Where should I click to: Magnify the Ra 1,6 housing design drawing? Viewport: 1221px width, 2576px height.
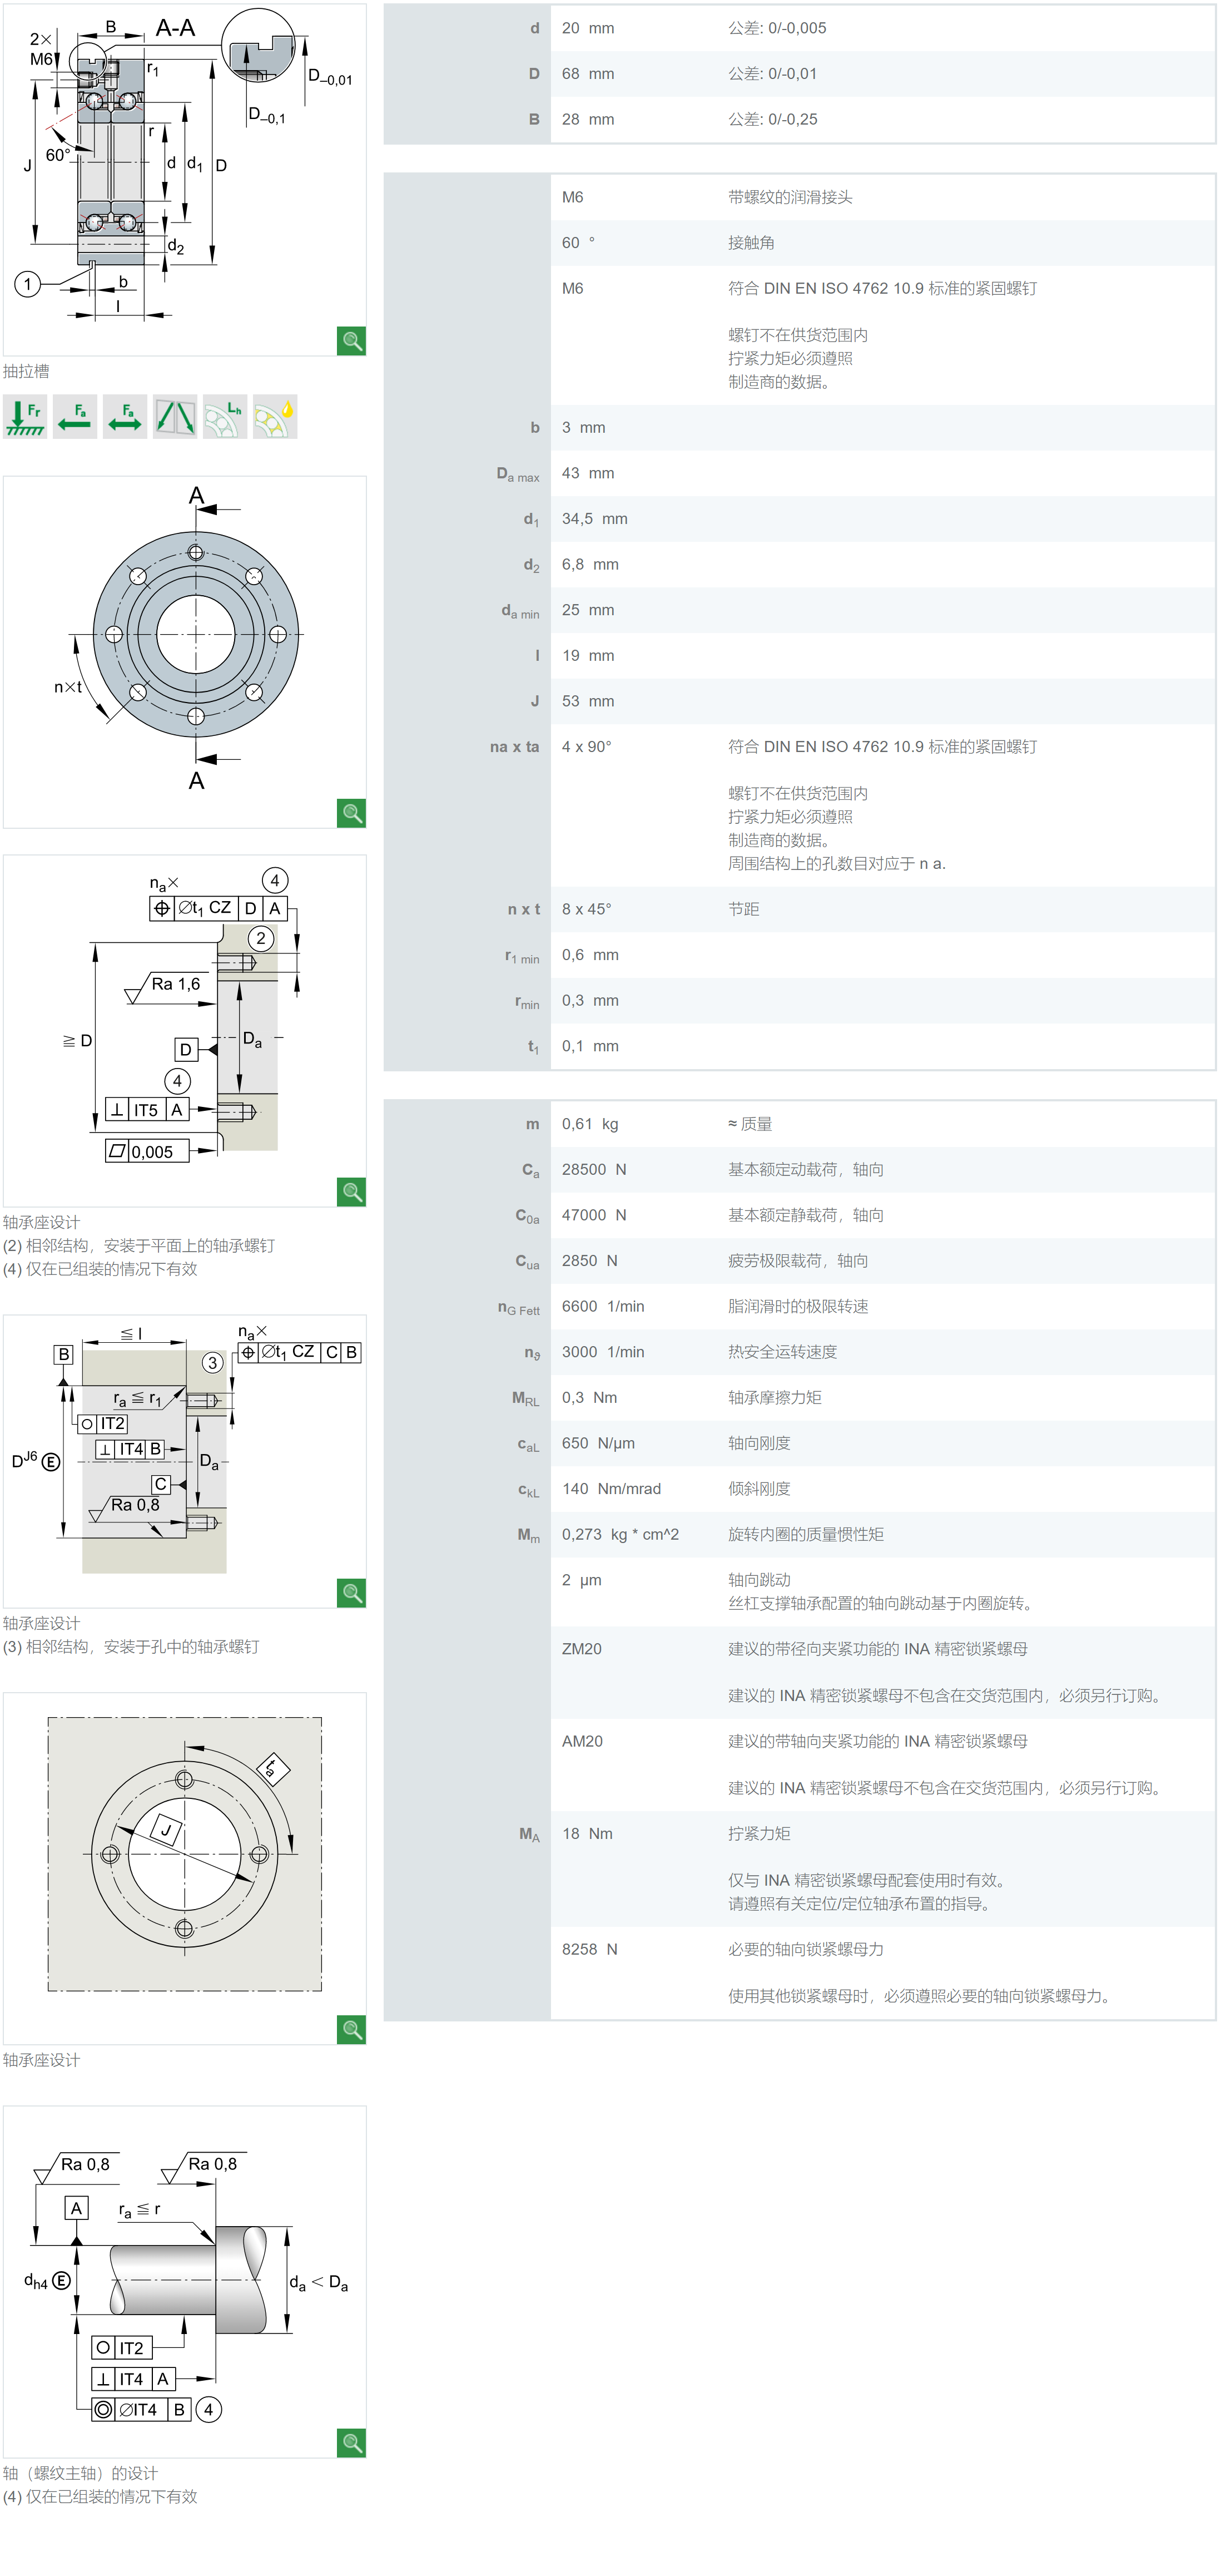352,1192
